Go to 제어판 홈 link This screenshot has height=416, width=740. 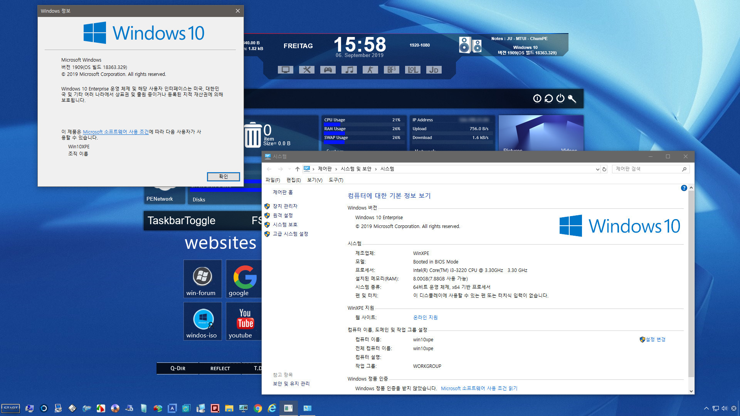283,192
